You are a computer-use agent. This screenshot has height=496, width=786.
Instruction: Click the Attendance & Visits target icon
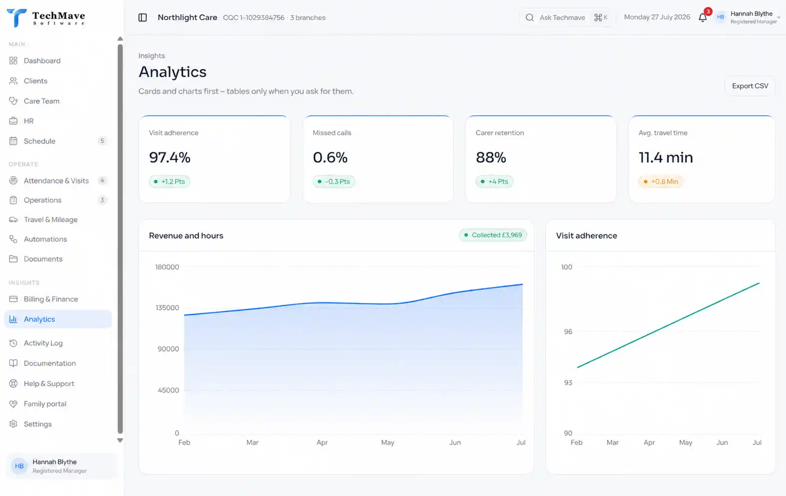(13, 181)
